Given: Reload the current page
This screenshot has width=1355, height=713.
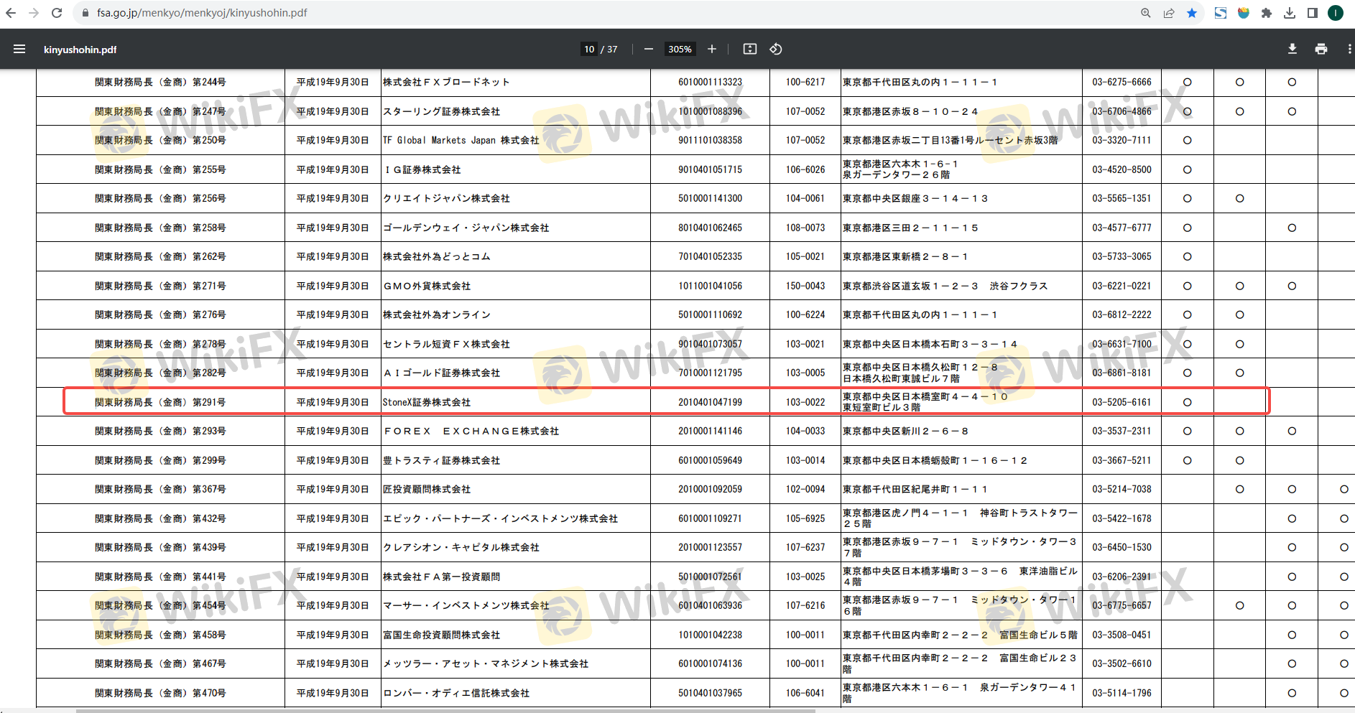Looking at the screenshot, I should pyautogui.click(x=57, y=13).
